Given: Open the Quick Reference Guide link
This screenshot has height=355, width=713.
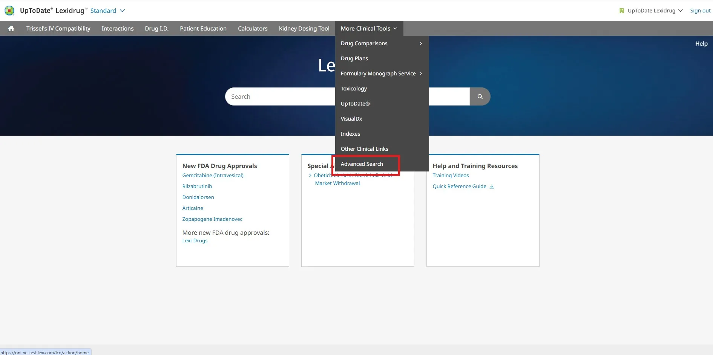Looking at the screenshot, I should 459,186.
